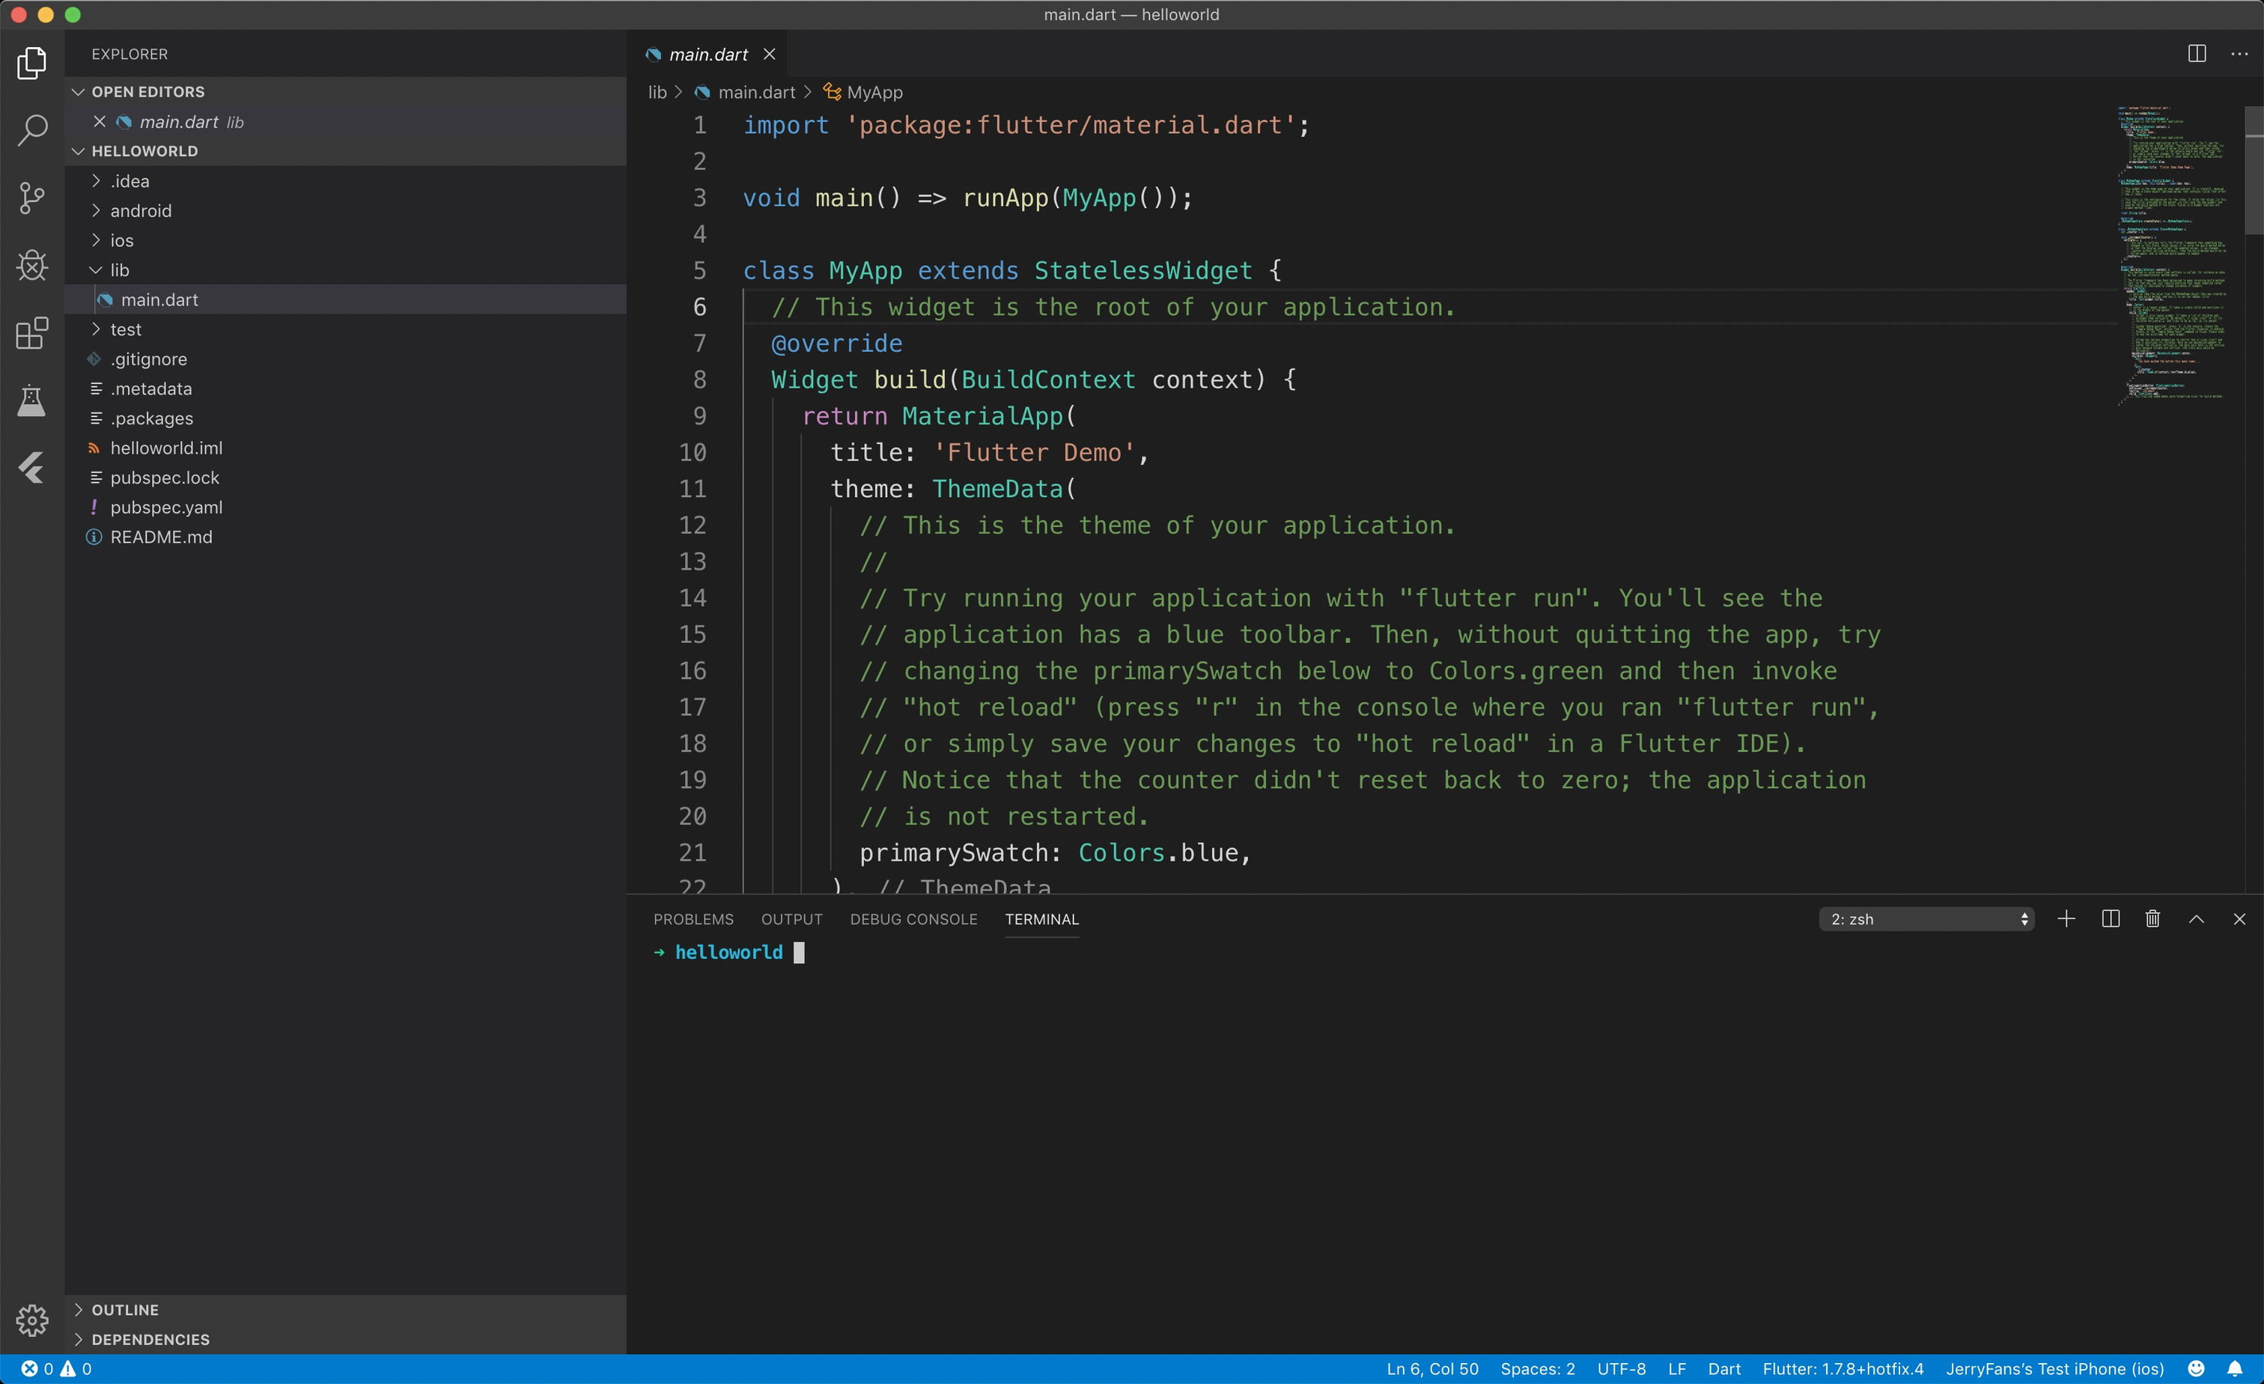Switch to the PROBLEMS tab
This screenshot has height=1384, width=2264.
point(693,919)
